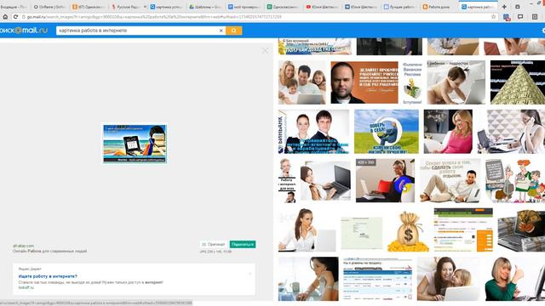Click in the search query input field
Image resolution: width=545 pixels, height=306 pixels.
pos(138,31)
